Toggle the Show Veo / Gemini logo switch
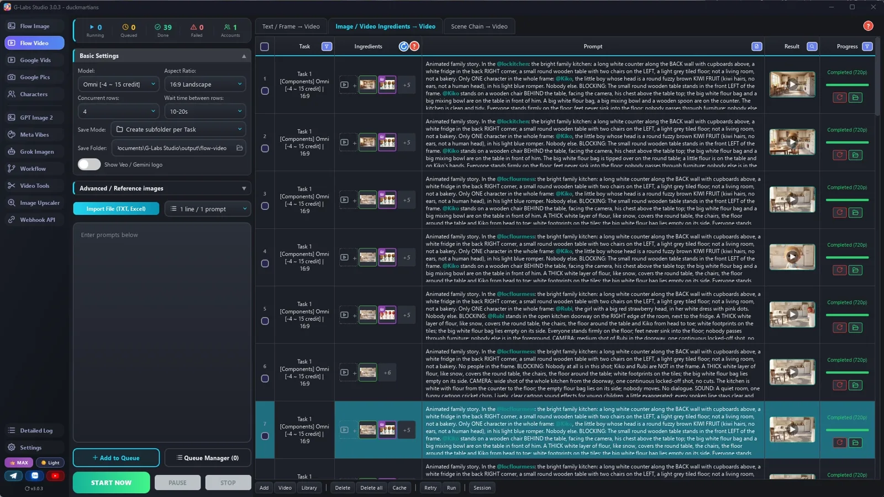Screen dimensions: 884x497 (89, 165)
